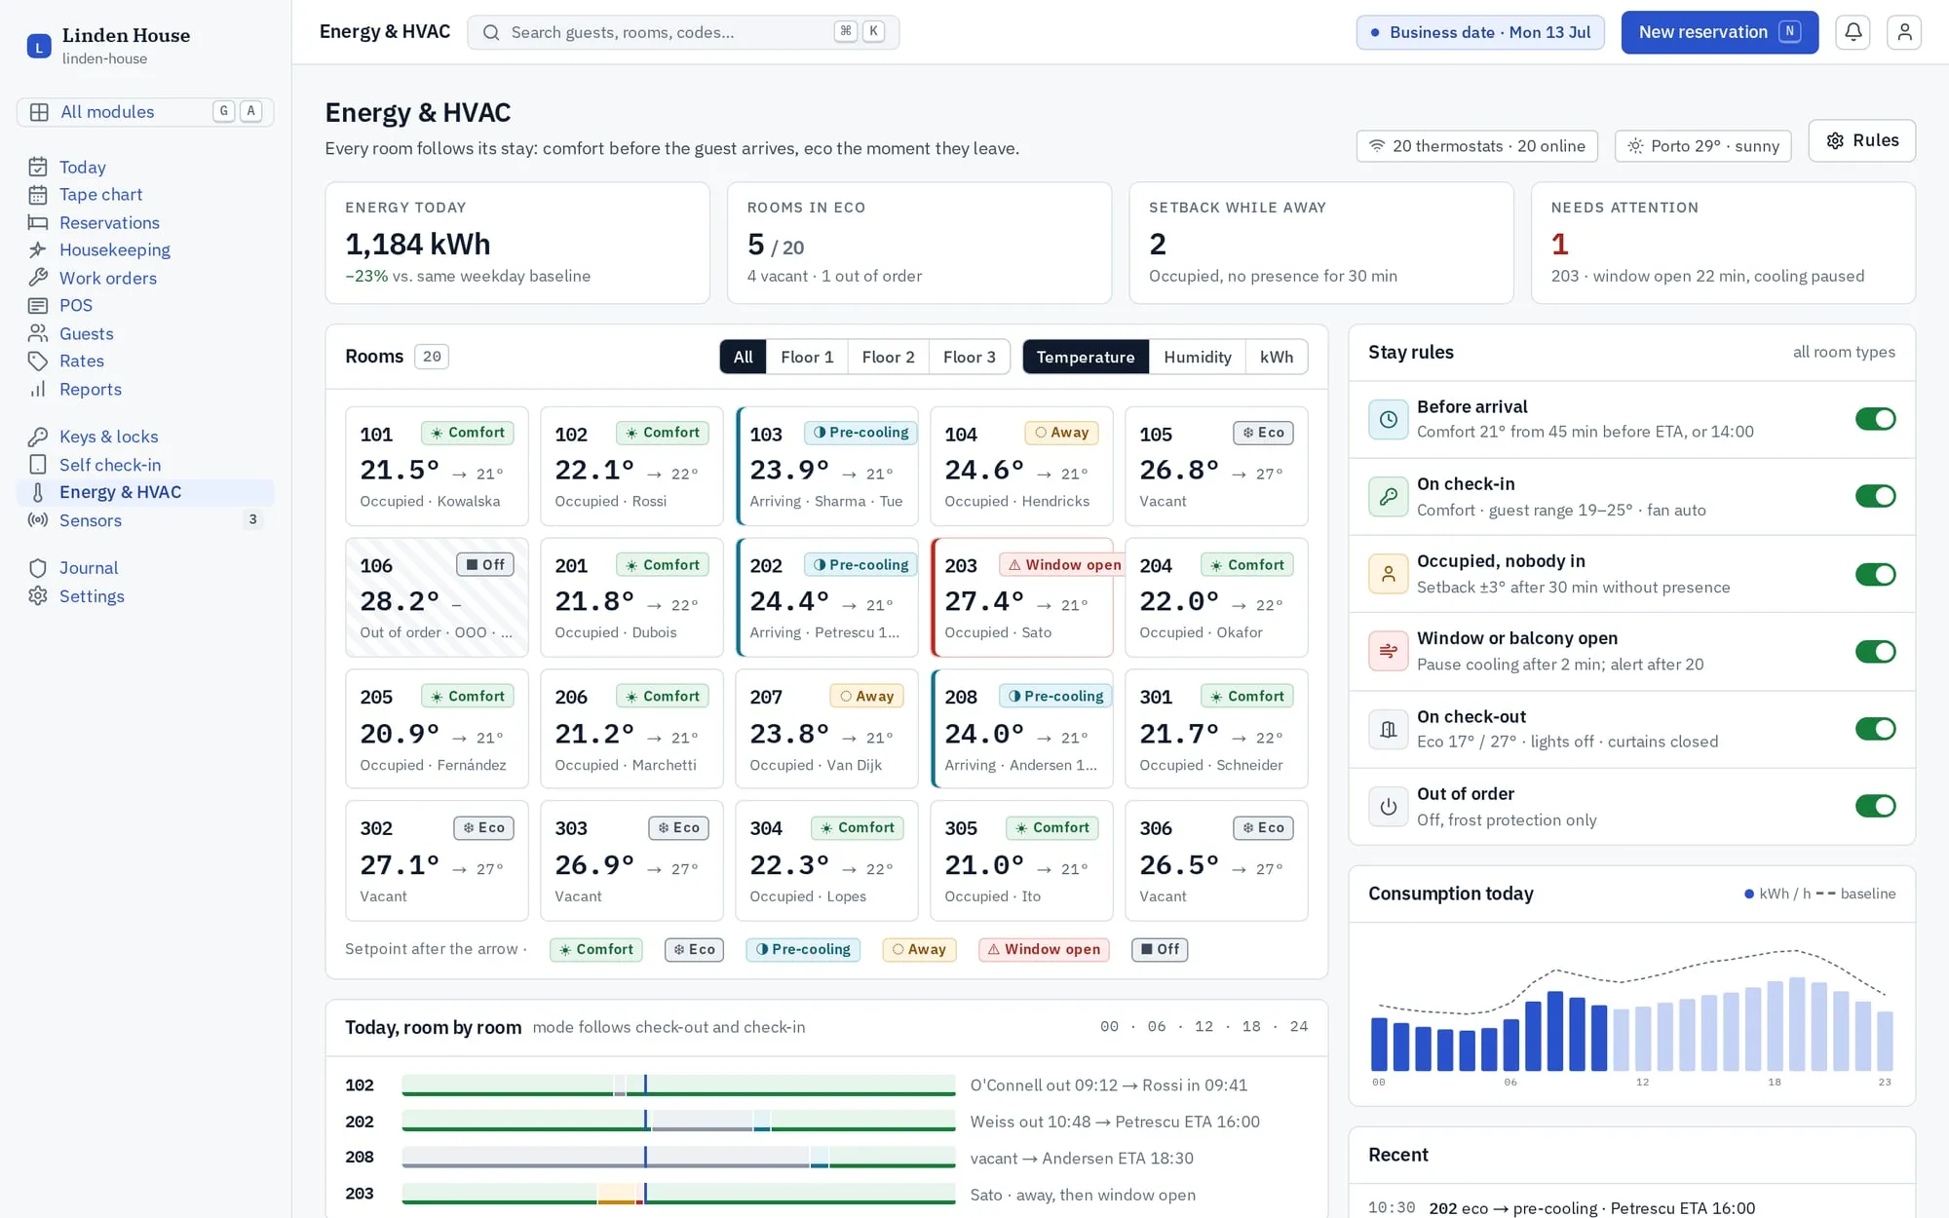Toggle the Before arrival rule
1949x1218 pixels.
coord(1875,419)
